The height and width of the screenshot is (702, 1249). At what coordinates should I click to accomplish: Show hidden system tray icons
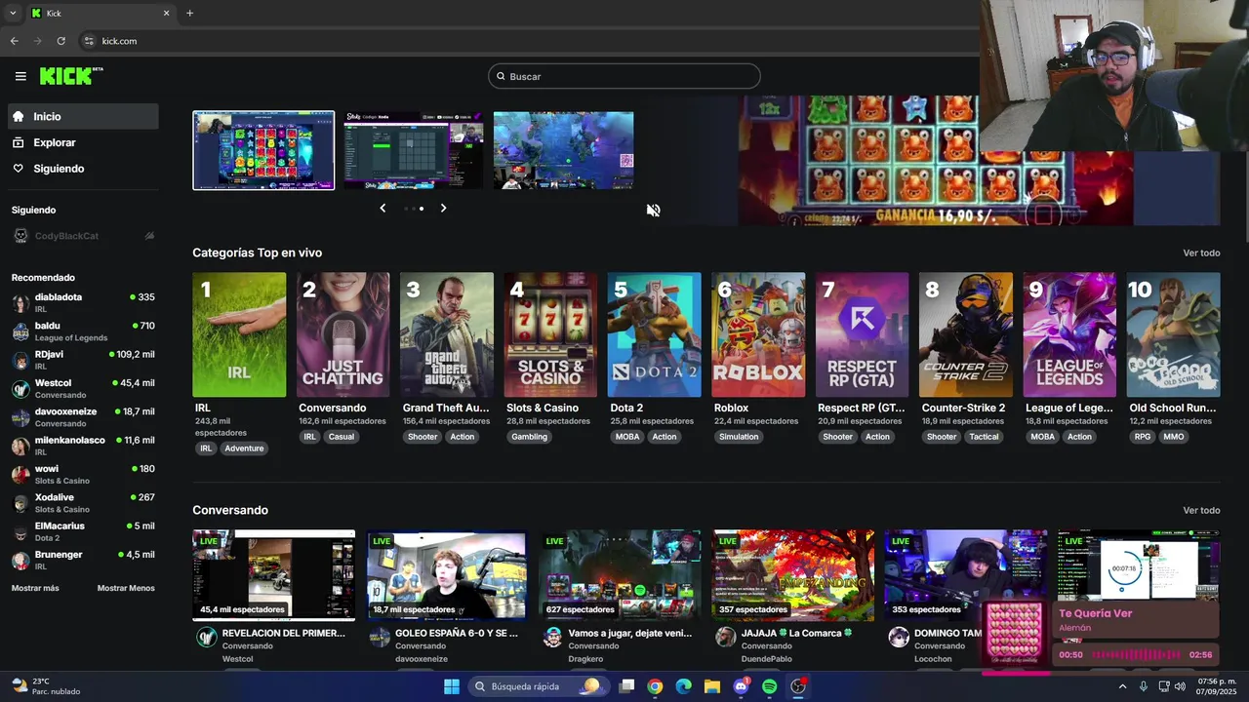[x=1122, y=686]
